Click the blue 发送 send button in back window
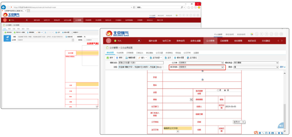 (x=7, y=38)
